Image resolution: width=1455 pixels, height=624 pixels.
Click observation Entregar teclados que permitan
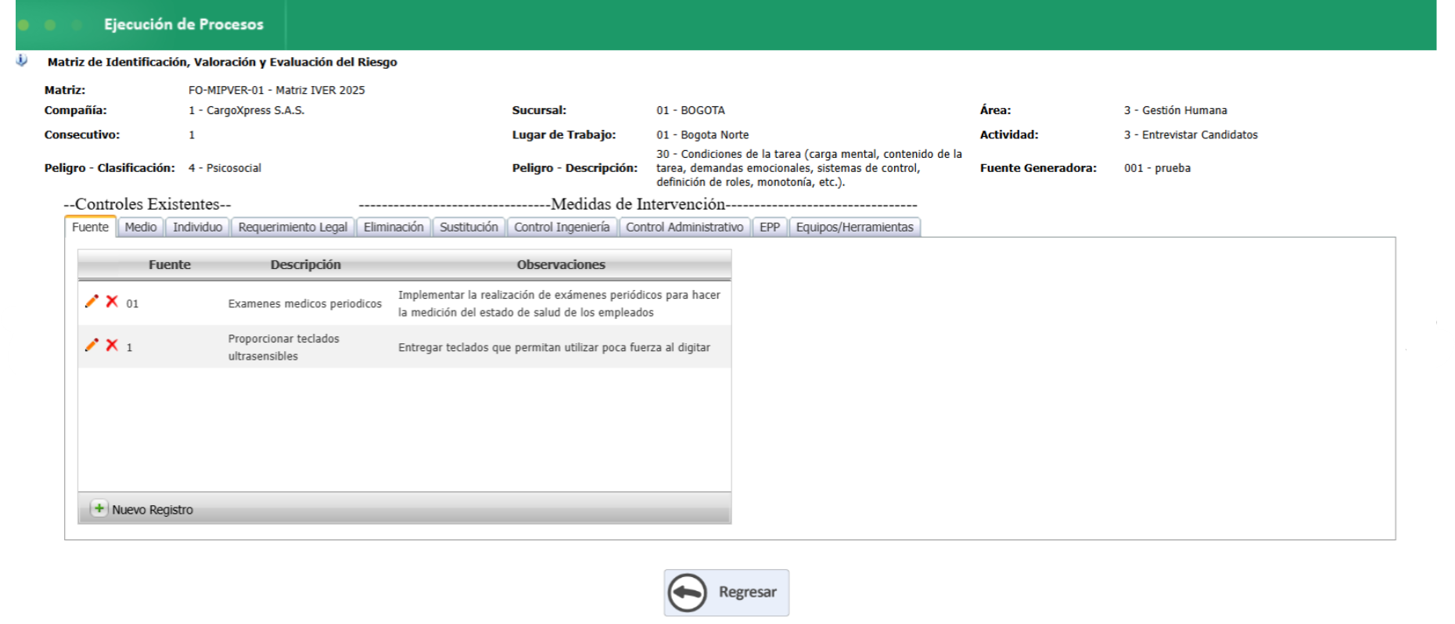(x=554, y=347)
